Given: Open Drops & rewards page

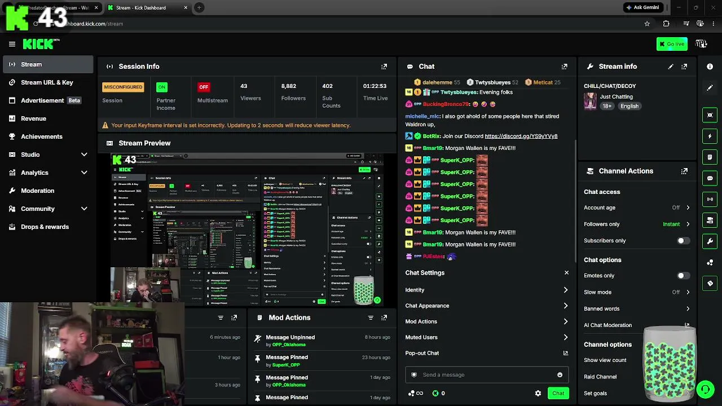Looking at the screenshot, I should point(48,227).
